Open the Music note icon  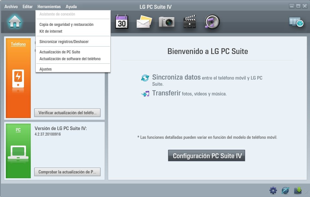pyautogui.click(x=212, y=22)
